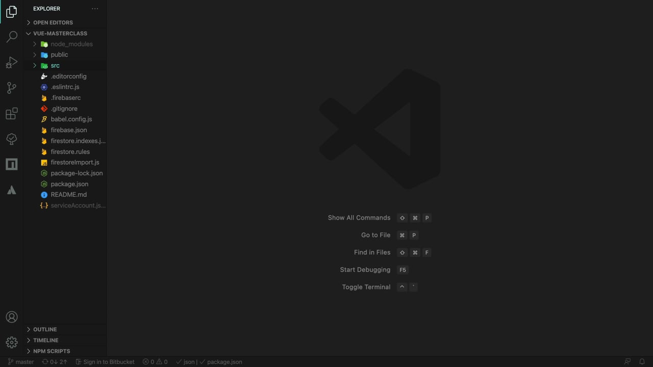This screenshot has width=653, height=367.
Task: Open the firestoreImport.js file
Action: (x=65, y=162)
